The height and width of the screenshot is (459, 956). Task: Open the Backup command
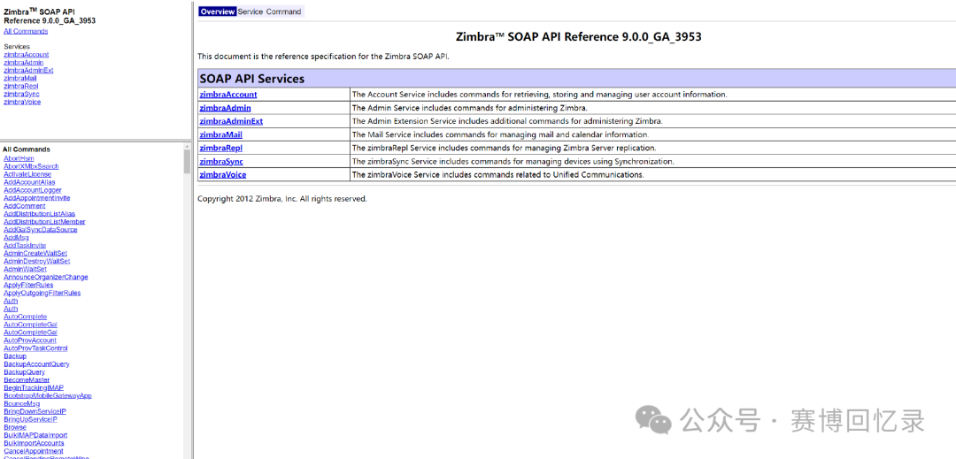click(x=15, y=356)
